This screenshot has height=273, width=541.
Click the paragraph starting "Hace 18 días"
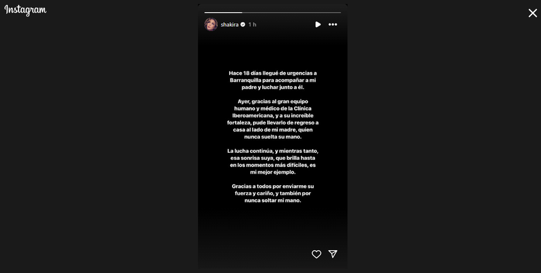point(273,80)
